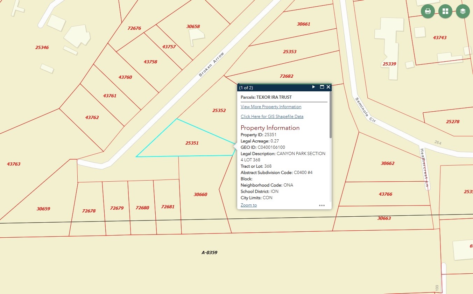The height and width of the screenshot is (294, 473).
Task: Click Zoom to in popup
Action: point(248,205)
